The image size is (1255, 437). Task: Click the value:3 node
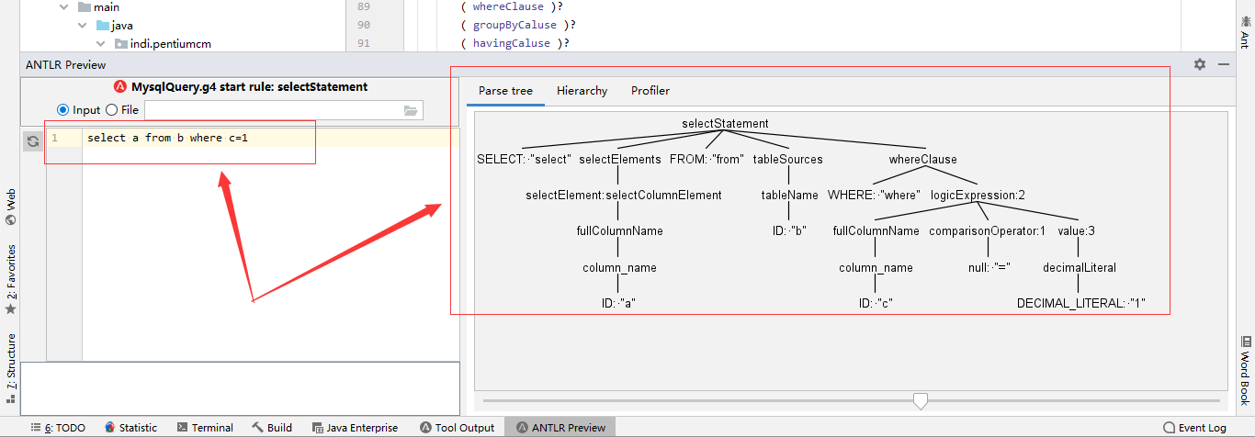tap(1076, 230)
